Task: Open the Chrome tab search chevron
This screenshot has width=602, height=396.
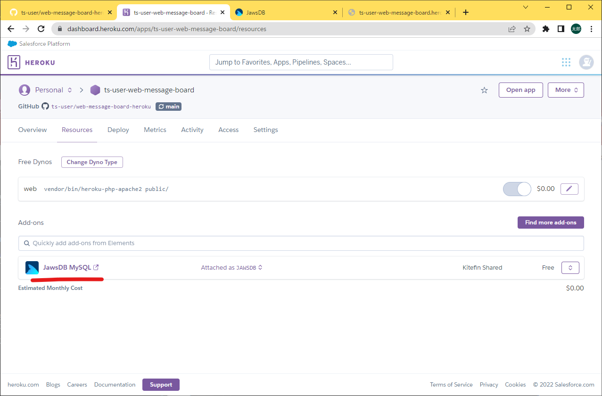Action: pyautogui.click(x=526, y=7)
